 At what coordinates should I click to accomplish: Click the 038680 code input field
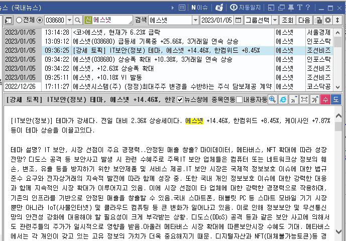click(55, 20)
